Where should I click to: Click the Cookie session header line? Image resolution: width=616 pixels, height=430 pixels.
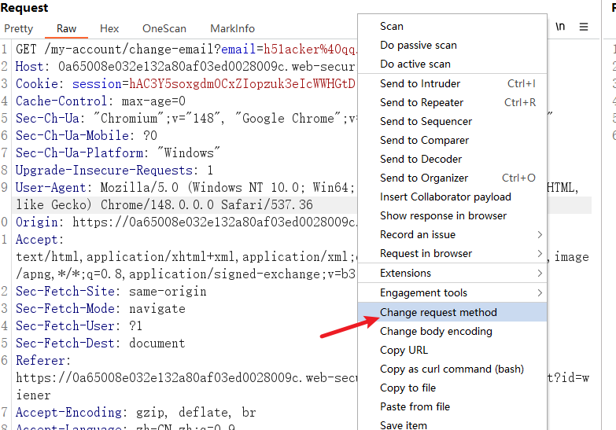pos(186,83)
